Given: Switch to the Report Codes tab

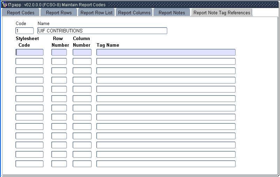Looking at the screenshot, I should click(21, 13).
